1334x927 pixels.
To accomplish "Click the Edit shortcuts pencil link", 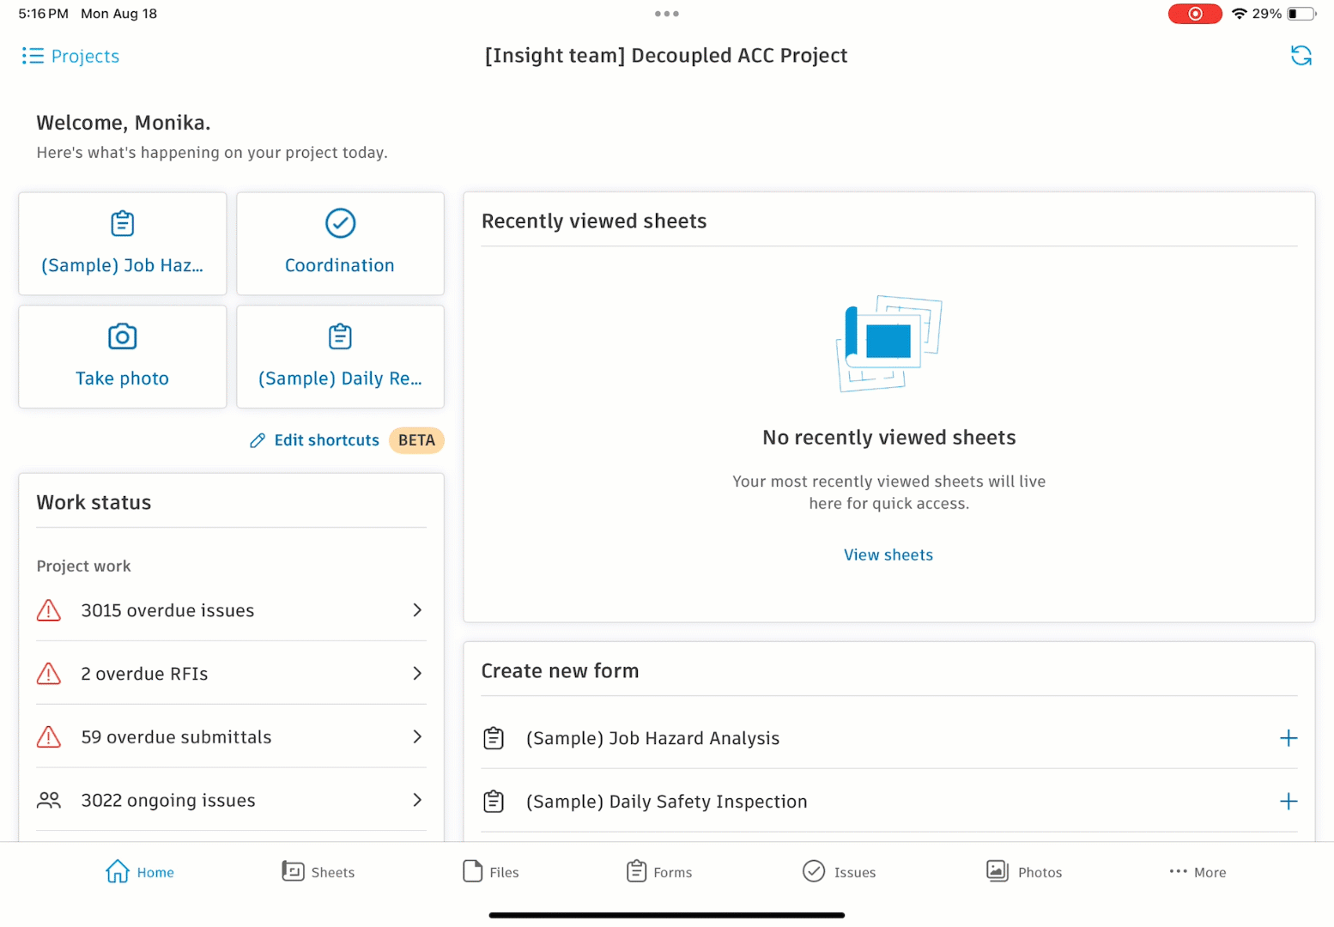I will [315, 440].
